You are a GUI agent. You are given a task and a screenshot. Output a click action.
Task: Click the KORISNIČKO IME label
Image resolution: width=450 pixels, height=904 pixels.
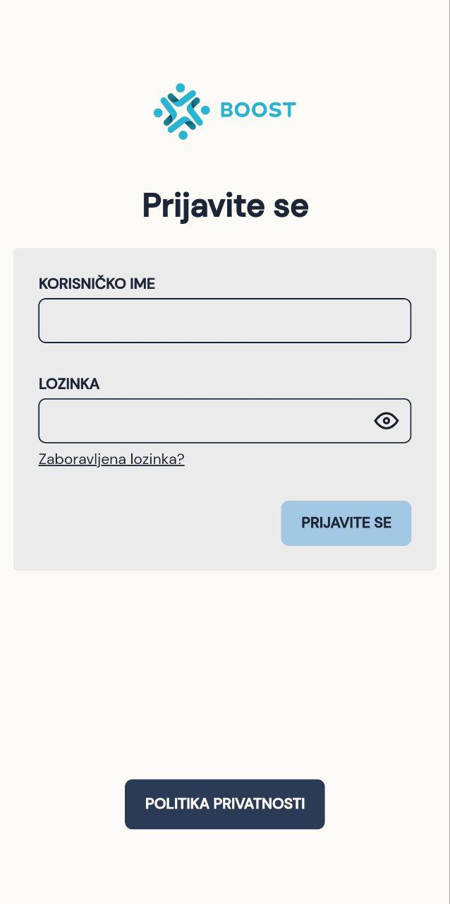[x=97, y=284]
